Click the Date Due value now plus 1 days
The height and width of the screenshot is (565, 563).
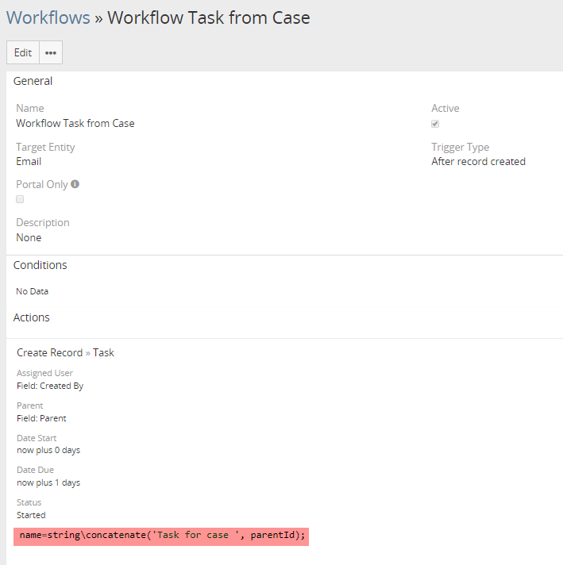[x=48, y=482]
